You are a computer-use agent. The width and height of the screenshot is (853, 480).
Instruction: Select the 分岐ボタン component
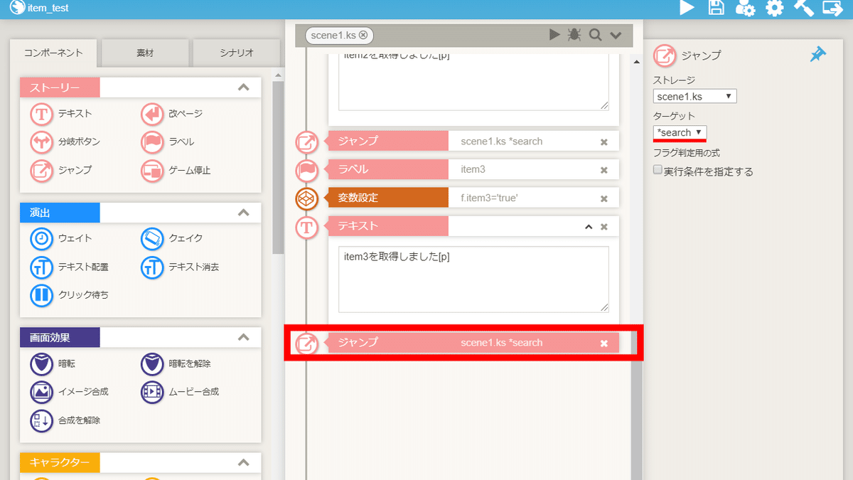(65, 142)
